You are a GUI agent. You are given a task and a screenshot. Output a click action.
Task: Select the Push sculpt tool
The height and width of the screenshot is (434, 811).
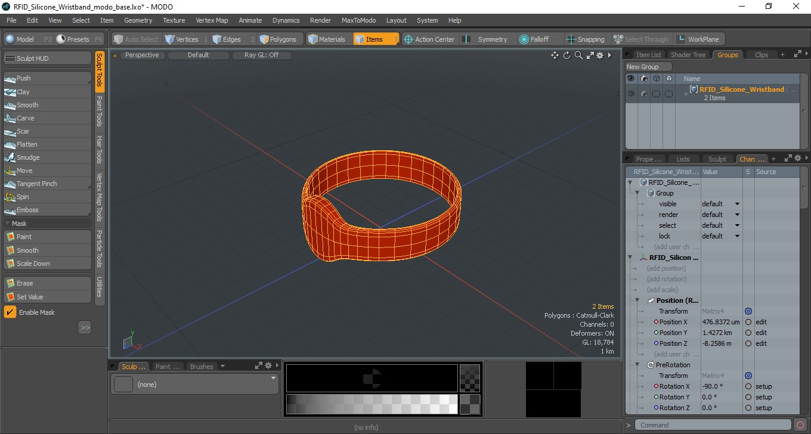(47, 78)
